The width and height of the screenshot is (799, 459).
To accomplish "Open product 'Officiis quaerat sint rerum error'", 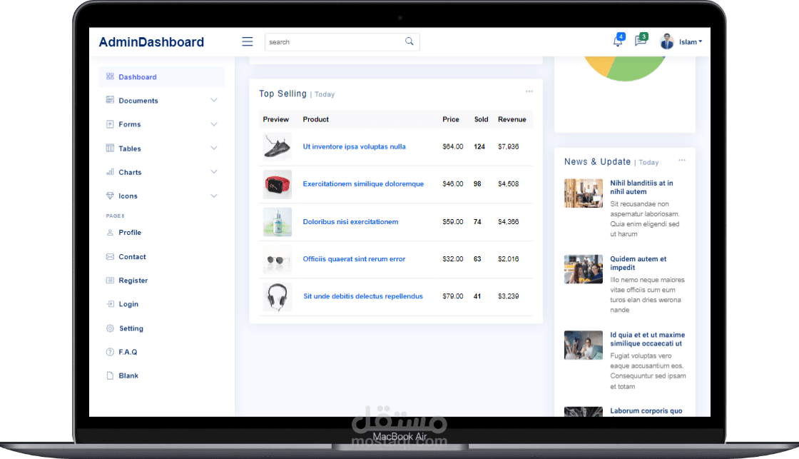I will 354,258.
